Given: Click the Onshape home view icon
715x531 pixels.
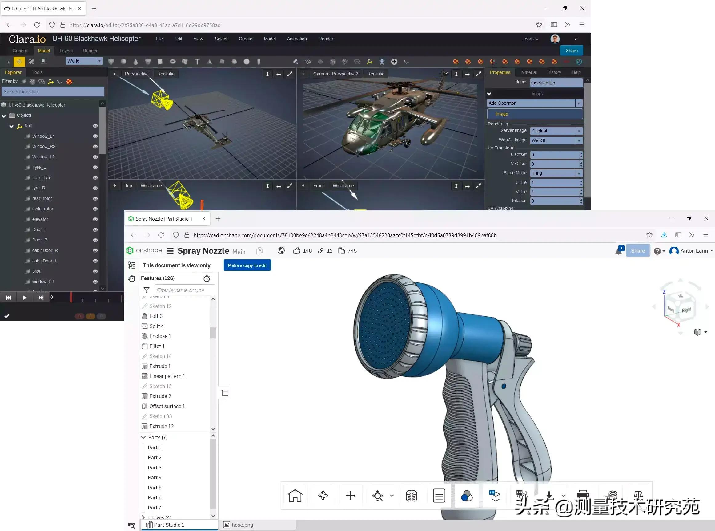Looking at the screenshot, I should 295,495.
